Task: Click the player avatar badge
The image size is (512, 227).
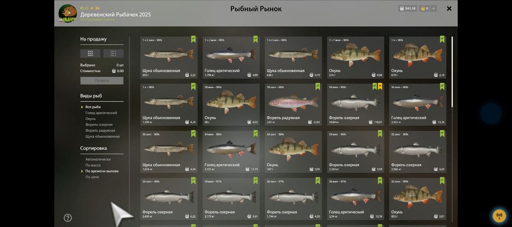Action: (67, 14)
